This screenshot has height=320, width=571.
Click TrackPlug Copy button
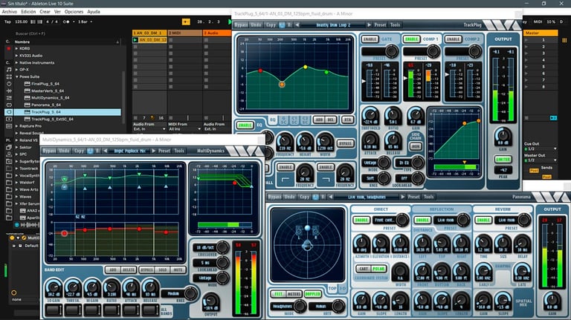tap(271, 25)
